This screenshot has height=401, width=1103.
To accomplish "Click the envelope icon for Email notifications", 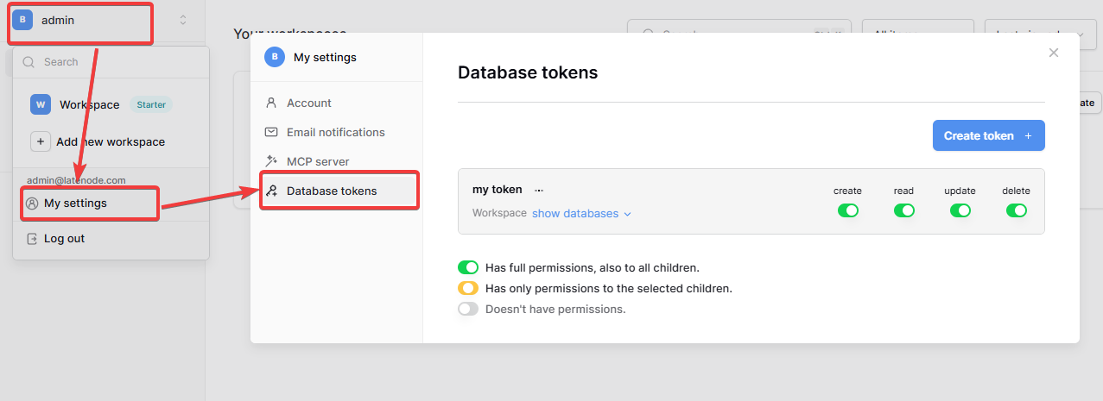I will click(x=271, y=132).
